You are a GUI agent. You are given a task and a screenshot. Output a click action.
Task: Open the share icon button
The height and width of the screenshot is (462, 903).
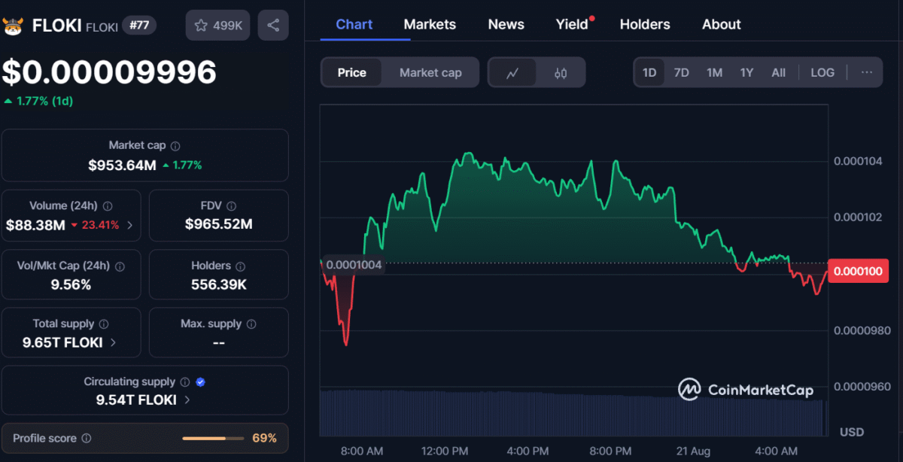pyautogui.click(x=273, y=26)
